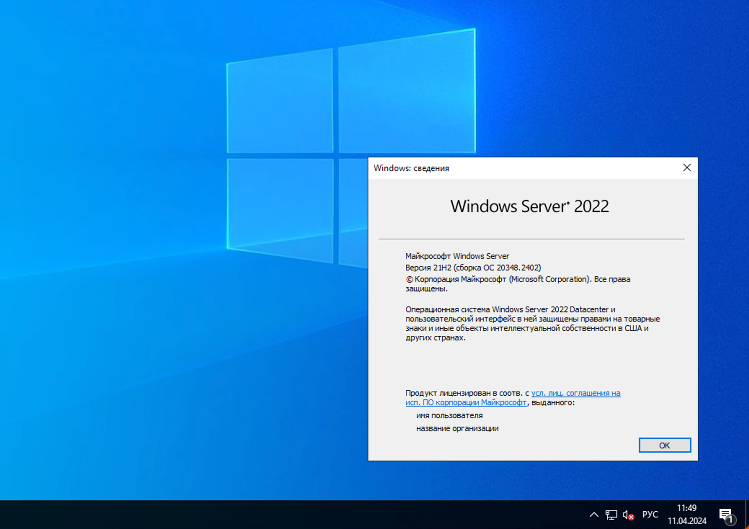Viewport: 749px width, 529px height.
Task: Select the "Windows: сведения" title text
Action: 411,168
